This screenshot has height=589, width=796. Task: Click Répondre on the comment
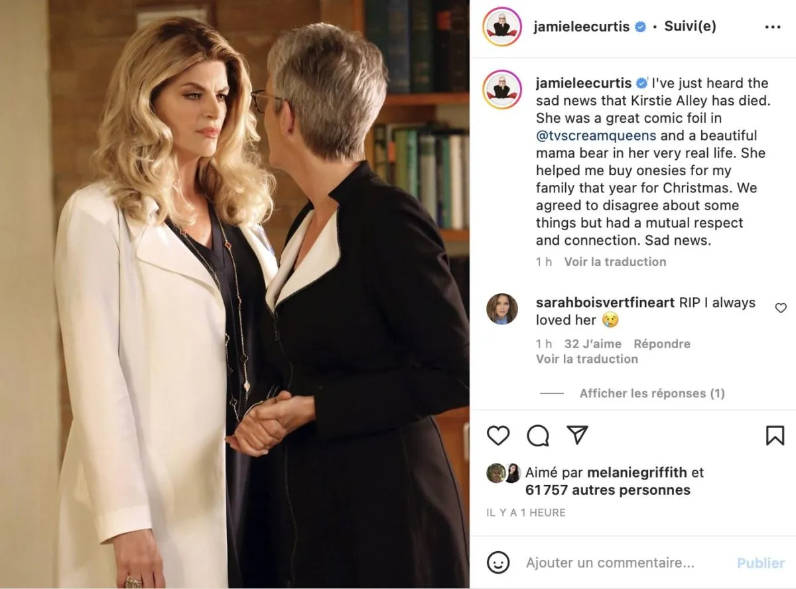click(x=662, y=344)
